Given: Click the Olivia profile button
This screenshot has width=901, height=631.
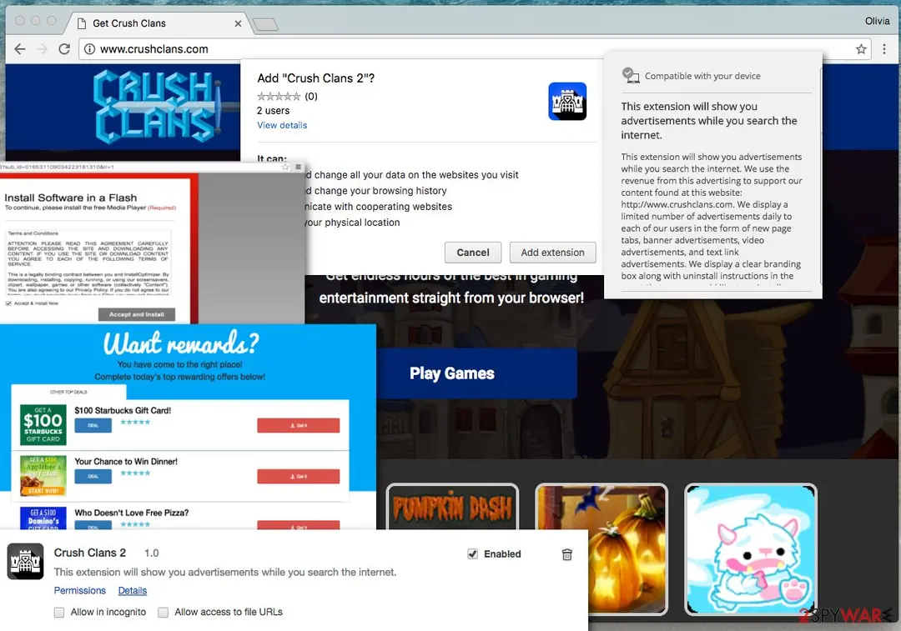Looking at the screenshot, I should [x=877, y=21].
